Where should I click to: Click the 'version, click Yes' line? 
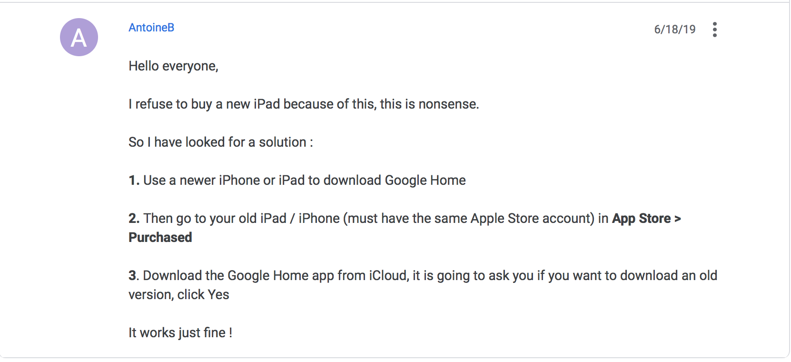pos(179,295)
